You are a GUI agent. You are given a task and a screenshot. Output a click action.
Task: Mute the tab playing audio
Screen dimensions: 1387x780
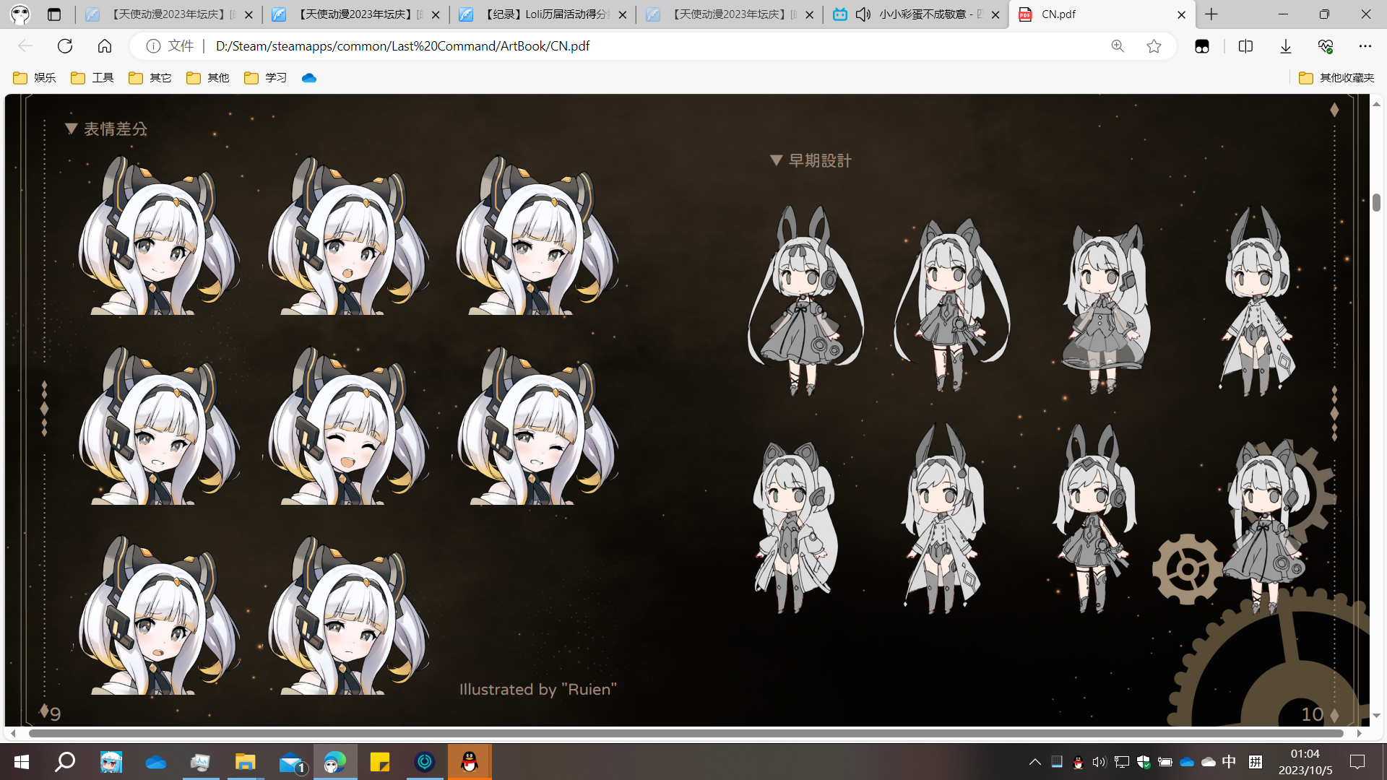(x=863, y=14)
